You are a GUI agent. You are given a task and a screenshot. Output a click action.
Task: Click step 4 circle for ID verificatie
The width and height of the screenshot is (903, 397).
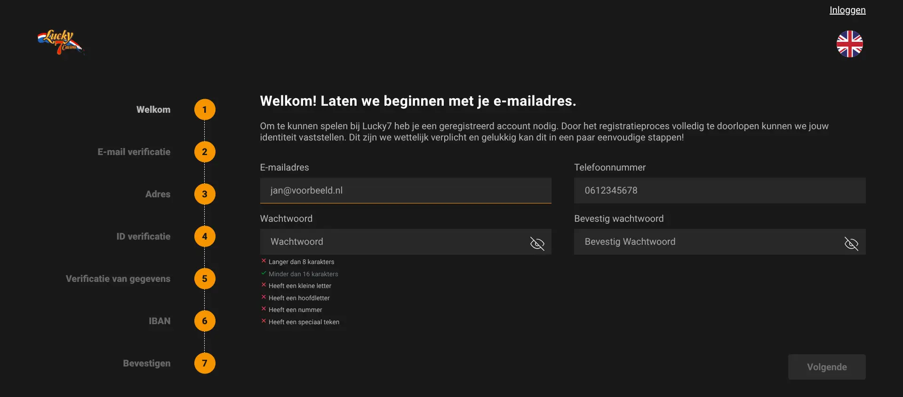pyautogui.click(x=205, y=236)
